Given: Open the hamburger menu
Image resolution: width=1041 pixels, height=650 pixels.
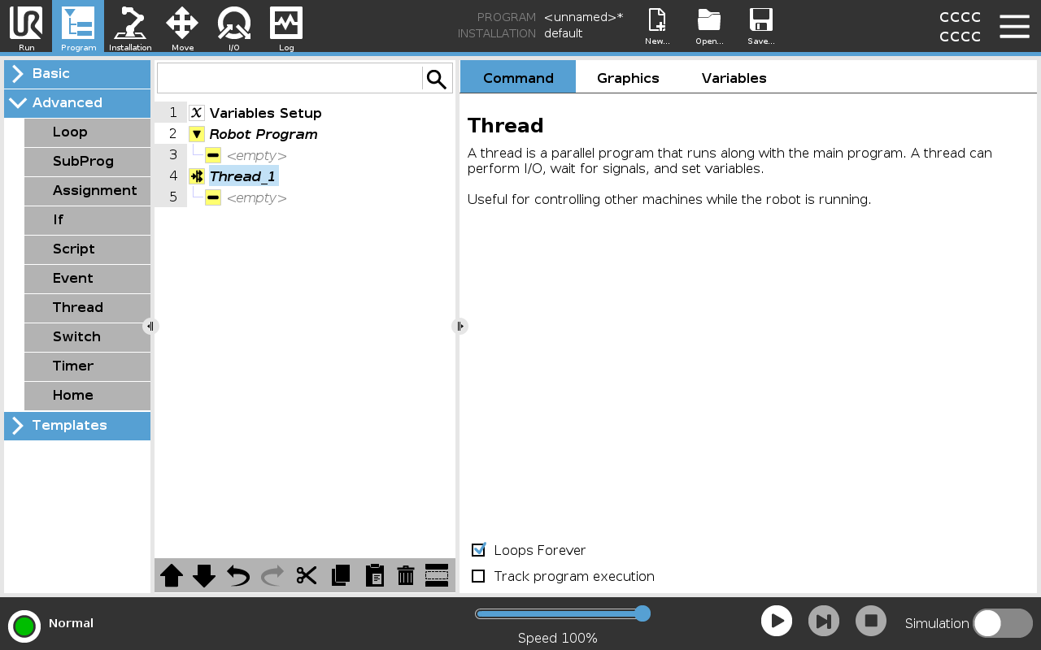Looking at the screenshot, I should [x=1014, y=25].
